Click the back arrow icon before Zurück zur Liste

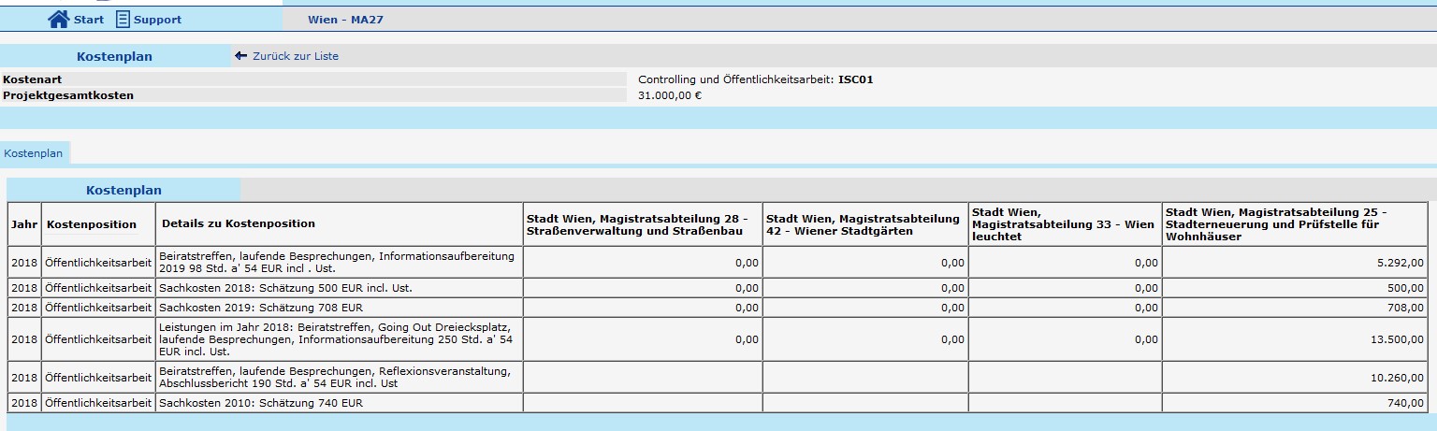(240, 56)
